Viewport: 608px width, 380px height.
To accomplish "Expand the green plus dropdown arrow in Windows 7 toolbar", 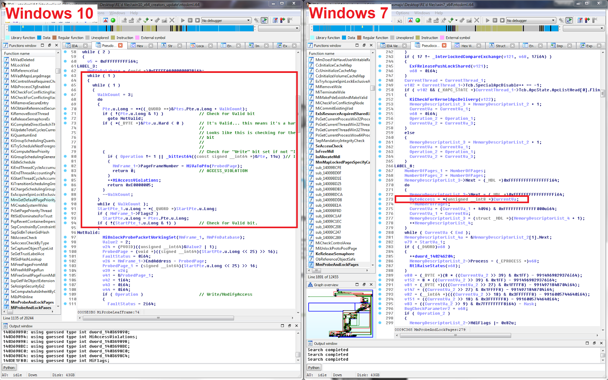I will (x=456, y=20).
